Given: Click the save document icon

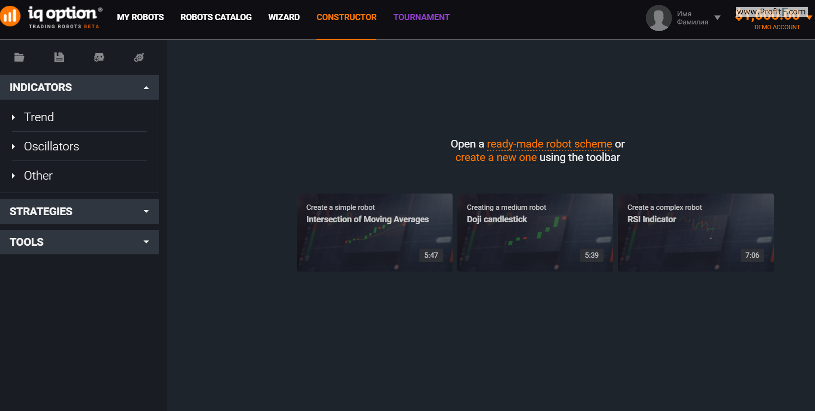Looking at the screenshot, I should pyautogui.click(x=59, y=57).
